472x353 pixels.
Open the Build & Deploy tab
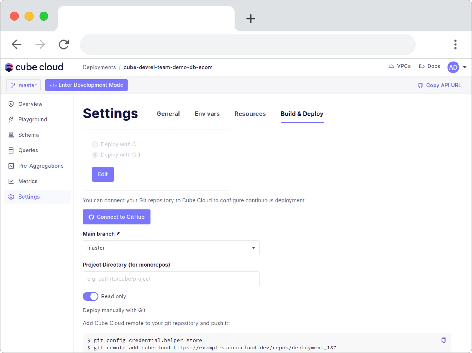(x=302, y=114)
